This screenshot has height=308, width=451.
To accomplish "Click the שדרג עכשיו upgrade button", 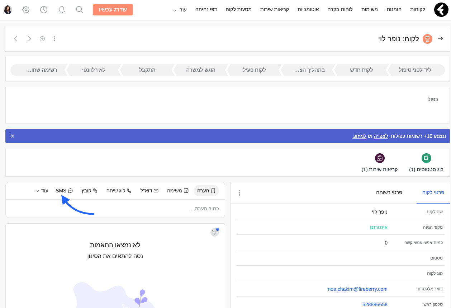I will tap(113, 10).
